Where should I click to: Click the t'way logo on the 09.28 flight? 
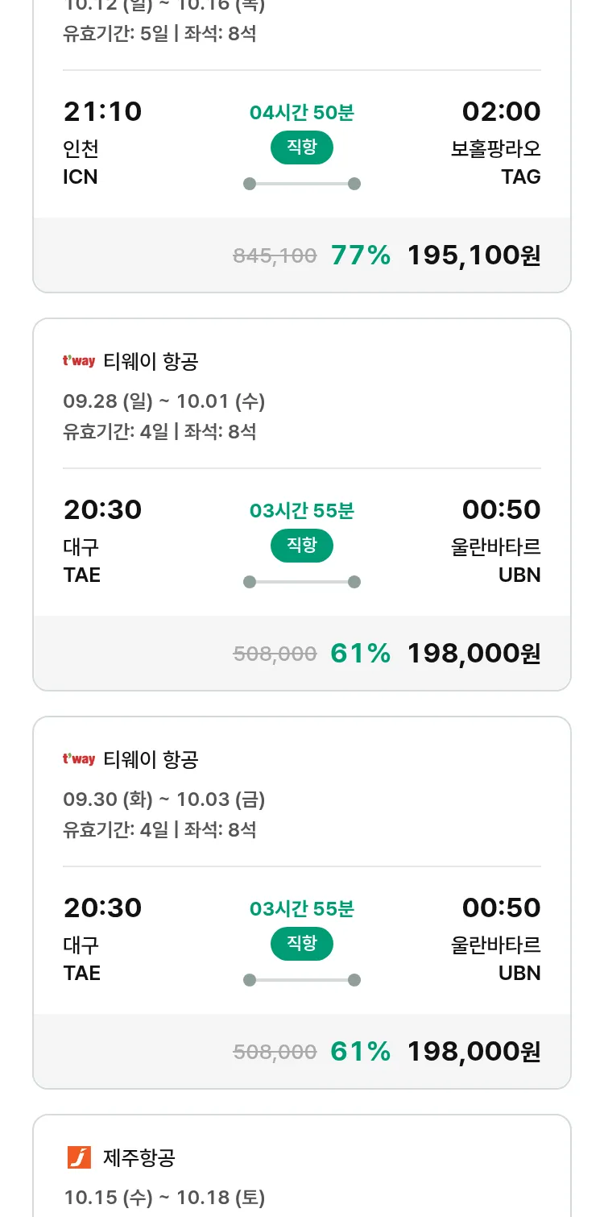click(x=79, y=361)
